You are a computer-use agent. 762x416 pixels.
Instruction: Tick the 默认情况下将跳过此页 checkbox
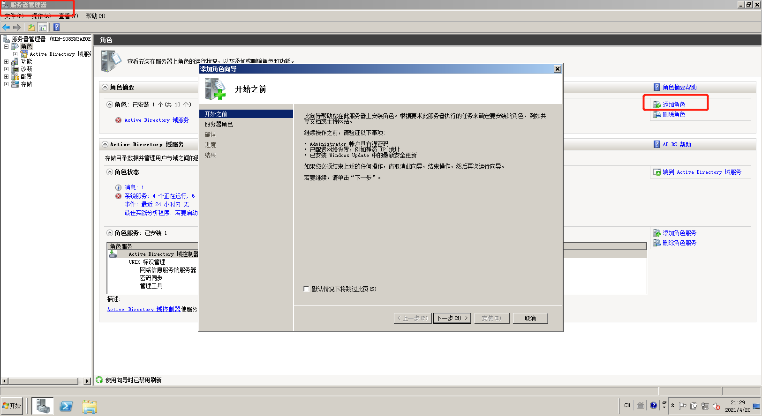(307, 289)
